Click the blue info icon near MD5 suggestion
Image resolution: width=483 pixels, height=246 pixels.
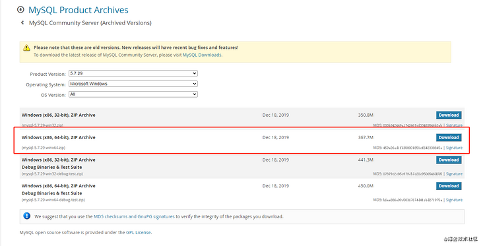click(x=27, y=216)
